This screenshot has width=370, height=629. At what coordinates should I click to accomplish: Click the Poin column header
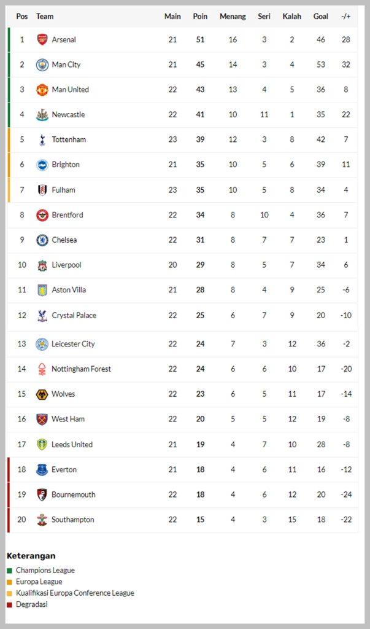(200, 17)
